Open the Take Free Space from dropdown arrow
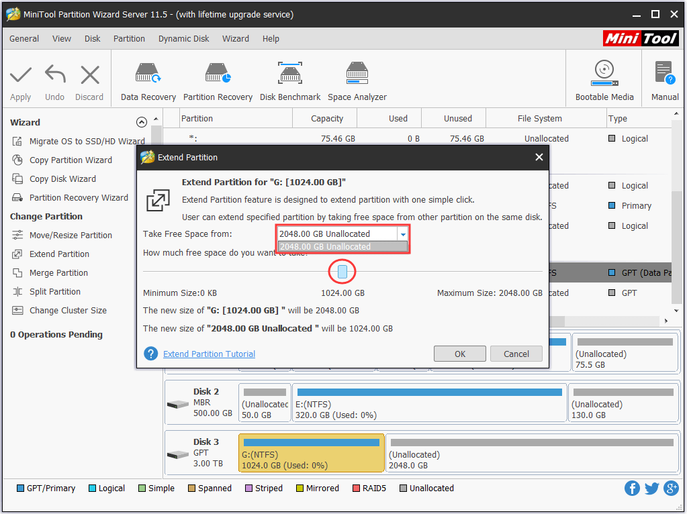Image resolution: width=687 pixels, height=514 pixels. [x=403, y=234]
